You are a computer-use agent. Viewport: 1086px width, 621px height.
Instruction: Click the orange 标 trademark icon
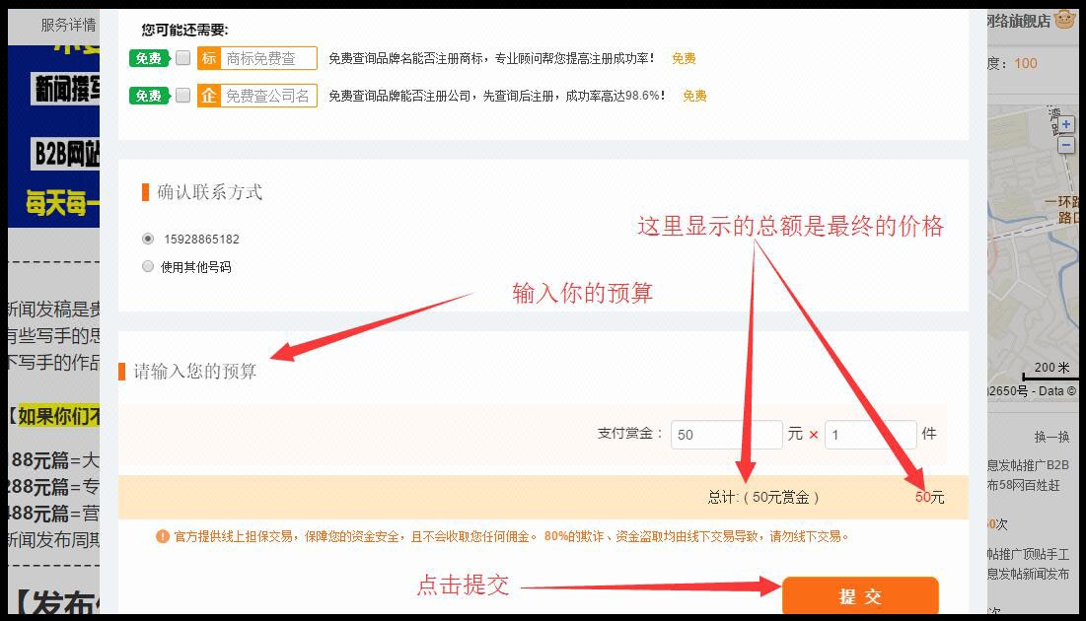pyautogui.click(x=208, y=58)
